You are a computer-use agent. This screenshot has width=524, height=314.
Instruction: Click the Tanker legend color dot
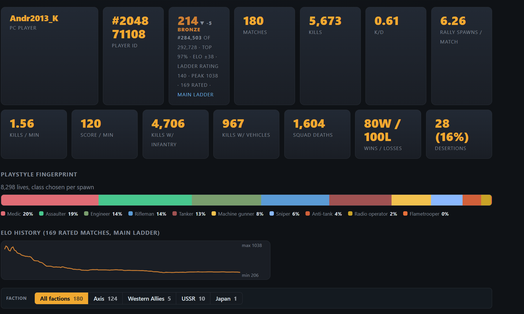click(x=174, y=214)
